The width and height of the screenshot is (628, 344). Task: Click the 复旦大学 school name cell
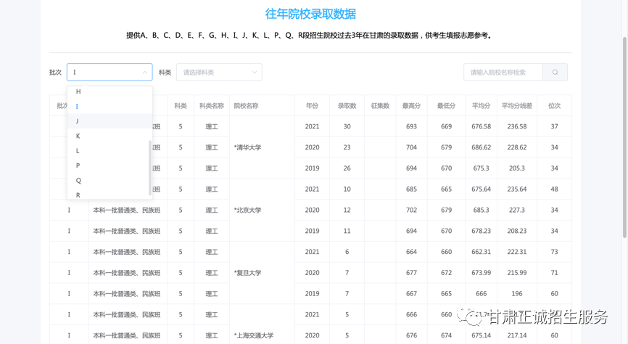click(247, 273)
